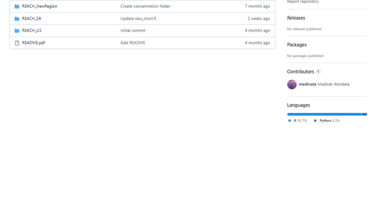Image resolution: width=372 pixels, height=214 pixels.
Task: Click the folder icon beside REACH_SA
Action: click(x=17, y=19)
